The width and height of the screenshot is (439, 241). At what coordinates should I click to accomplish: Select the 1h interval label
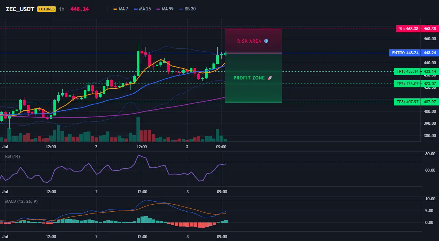pos(62,9)
